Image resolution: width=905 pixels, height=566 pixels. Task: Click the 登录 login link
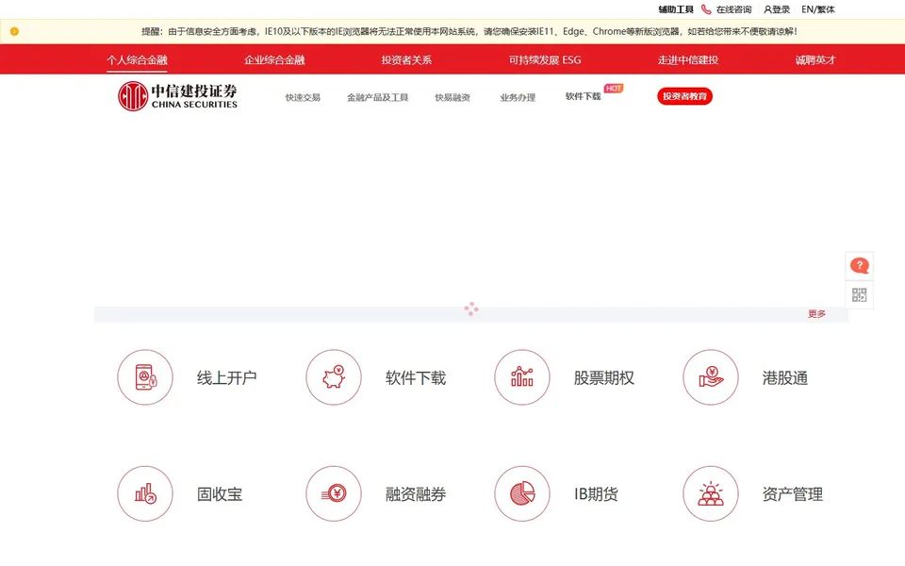(777, 9)
